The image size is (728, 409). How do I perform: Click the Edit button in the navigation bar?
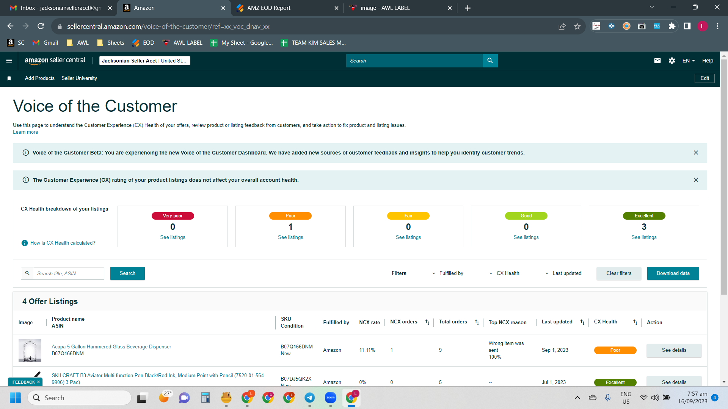pyautogui.click(x=704, y=78)
